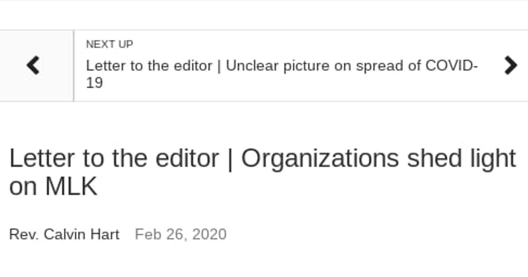Image resolution: width=528 pixels, height=277 pixels.
Task: Click the Organizations shed light headline
Action: [263, 171]
